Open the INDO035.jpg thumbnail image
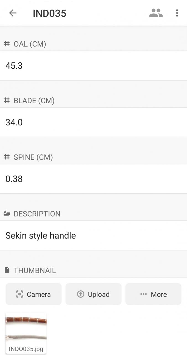Viewport: 187px width, 355px height. pyautogui.click(x=26, y=329)
